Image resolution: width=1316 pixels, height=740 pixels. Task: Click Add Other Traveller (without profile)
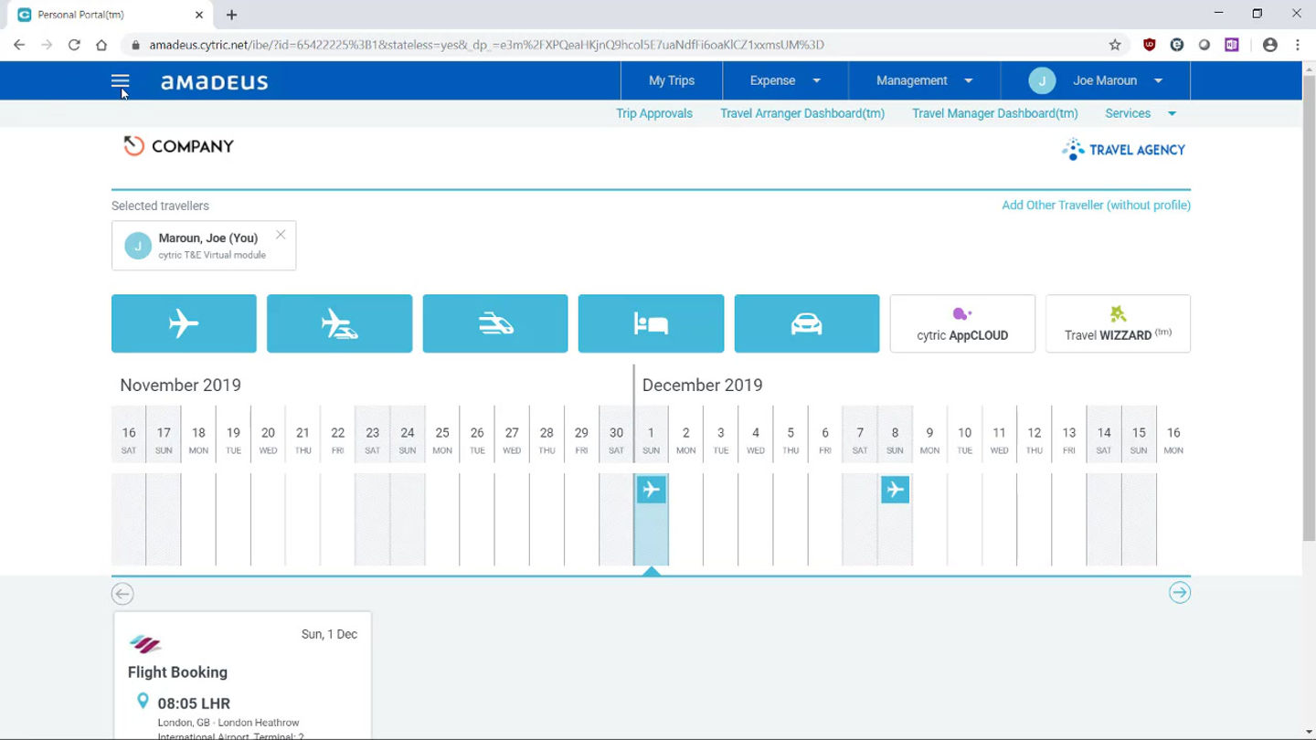pos(1096,205)
